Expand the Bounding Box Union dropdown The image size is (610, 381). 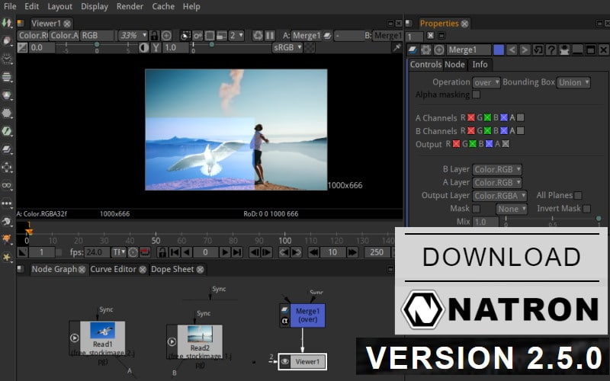click(573, 82)
